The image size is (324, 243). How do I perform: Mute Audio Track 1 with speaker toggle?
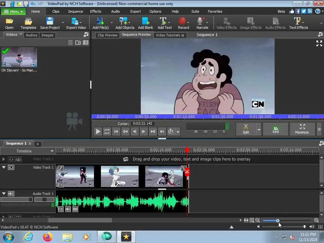click(x=11, y=194)
